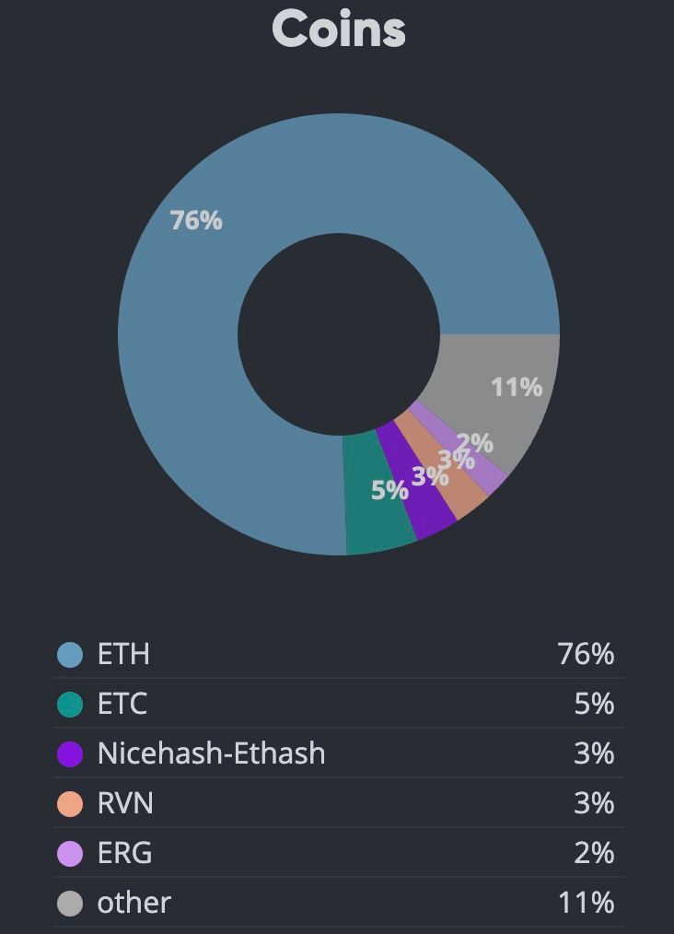Viewport: 674px width, 934px height.
Task: Click the salmon RVN legend color dot
Action: point(70,804)
